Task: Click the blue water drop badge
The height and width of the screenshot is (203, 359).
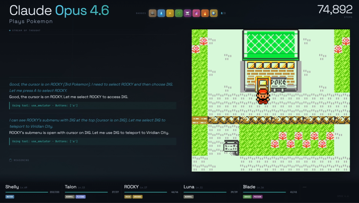Action: tap(161, 13)
